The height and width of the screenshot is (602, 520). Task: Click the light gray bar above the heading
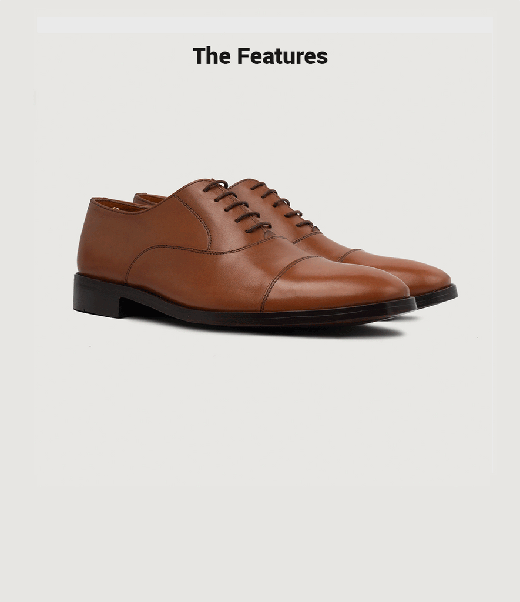[x=265, y=25]
